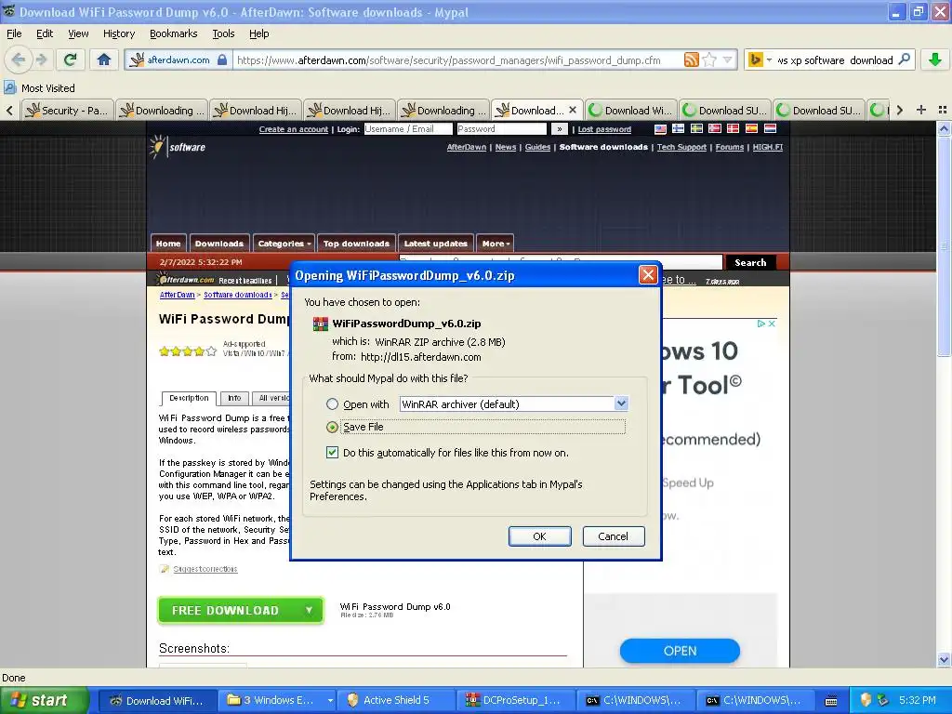The height and width of the screenshot is (714, 952).
Task: Open the Help menu
Action: (258, 33)
